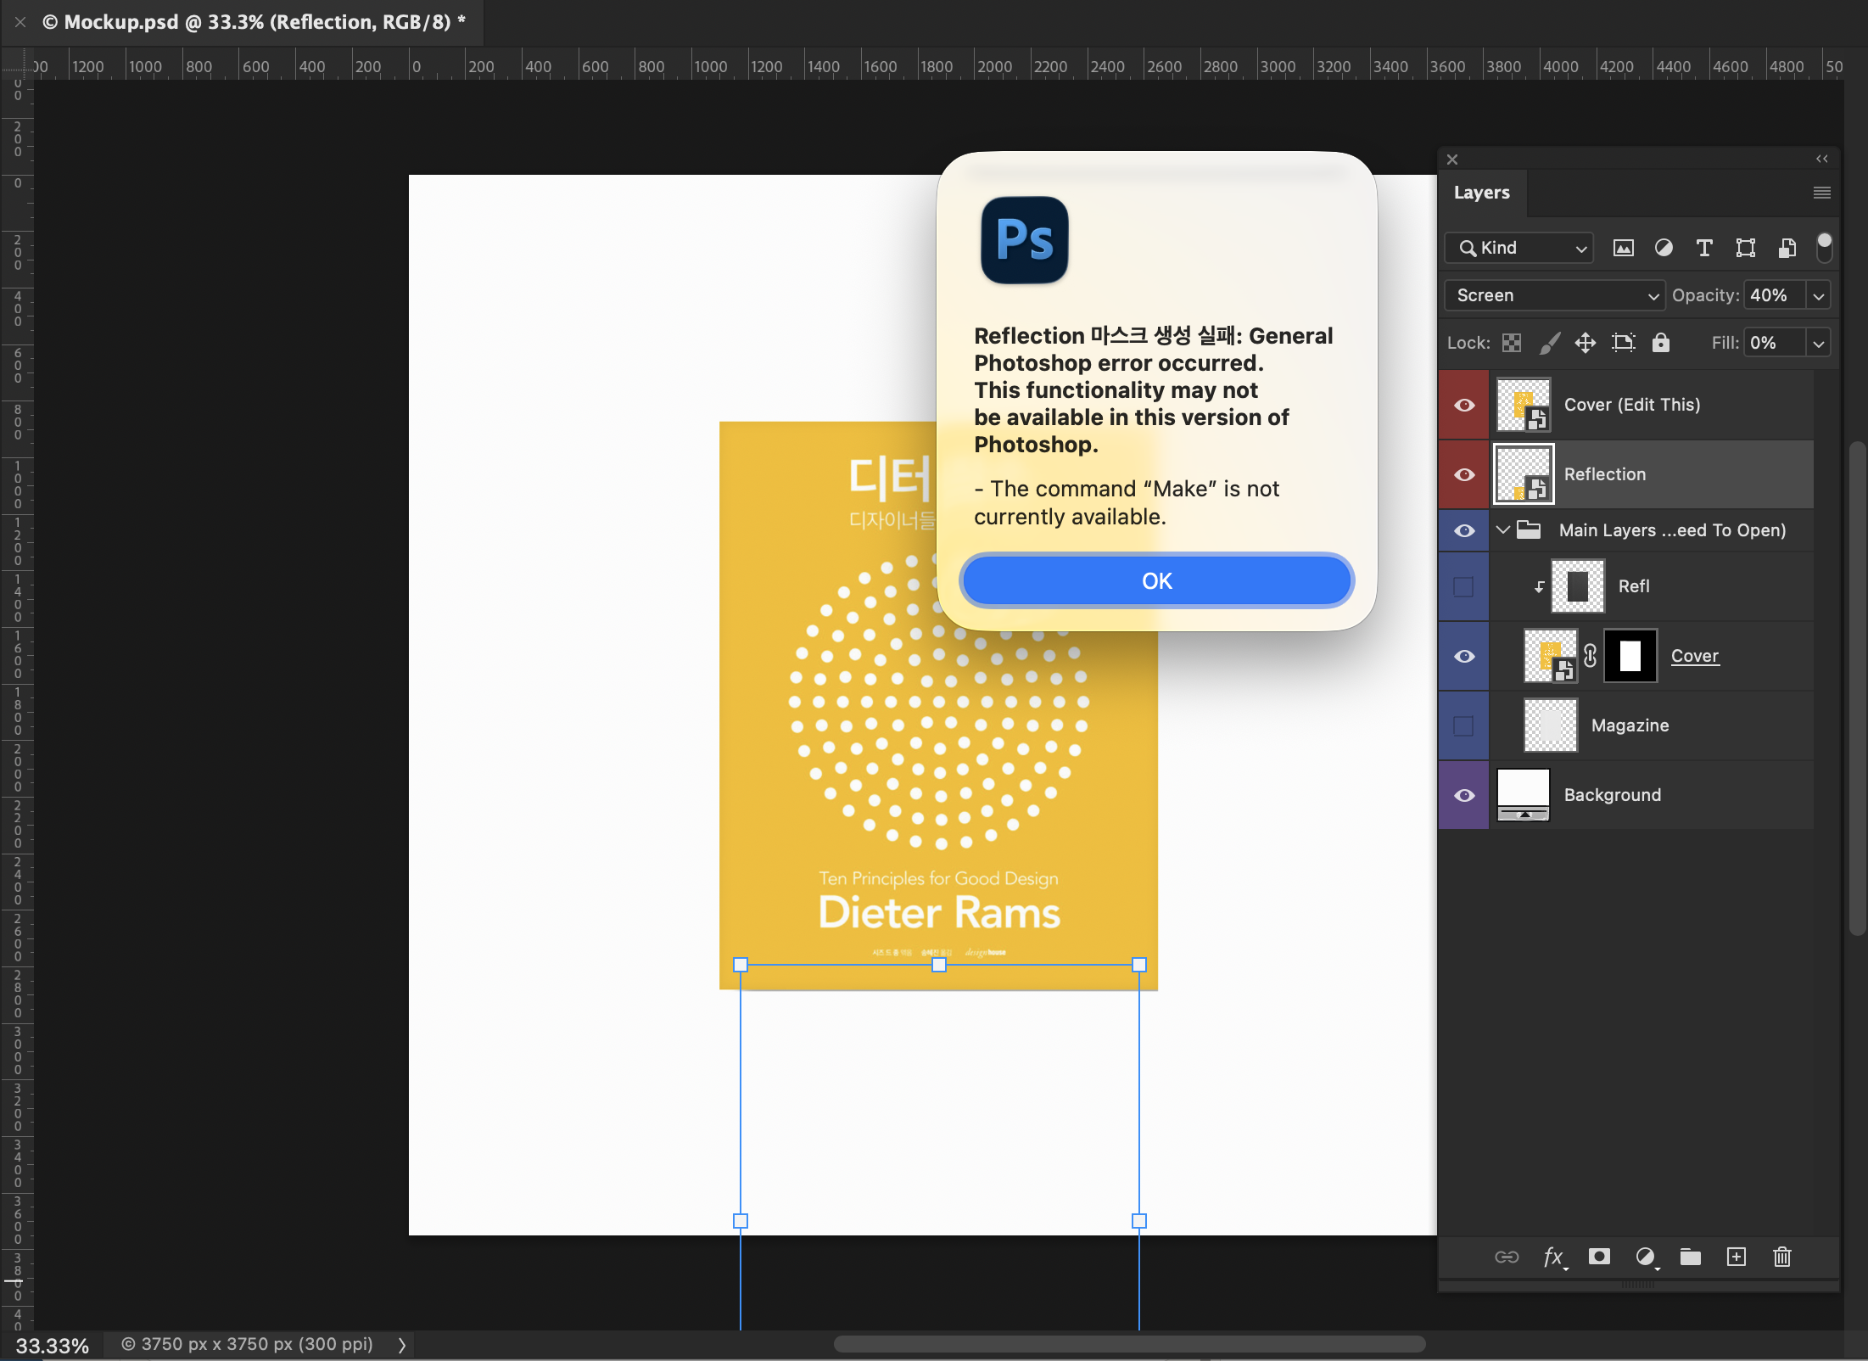Filter layers by adjustment layer icon
This screenshot has height=1361, width=1868.
(1664, 248)
